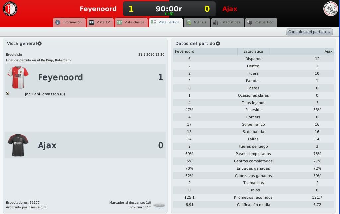Switch to Vista clásica tab
The height and width of the screenshot is (214, 340).
coord(131,22)
